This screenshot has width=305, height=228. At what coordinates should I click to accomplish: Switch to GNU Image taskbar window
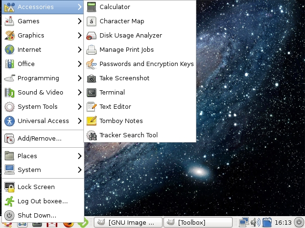pyautogui.click(x=127, y=222)
